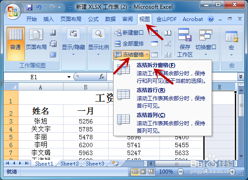Select the 视图 ribbon tab
This screenshot has width=248, height=180.
(145, 19)
